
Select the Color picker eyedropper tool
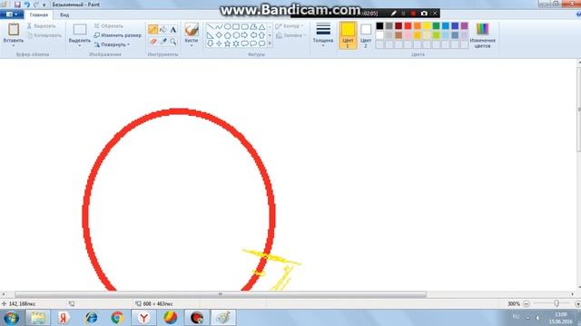(163, 42)
